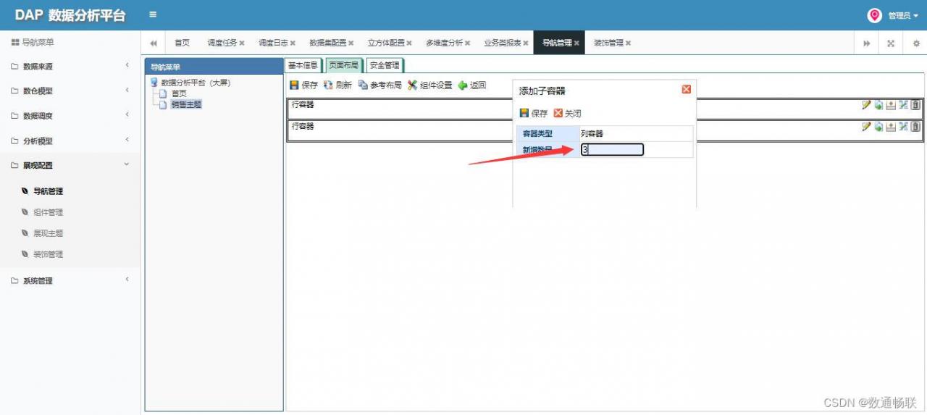Click trash delete icon of second 行容器
The height and width of the screenshot is (415, 927).
tap(915, 127)
